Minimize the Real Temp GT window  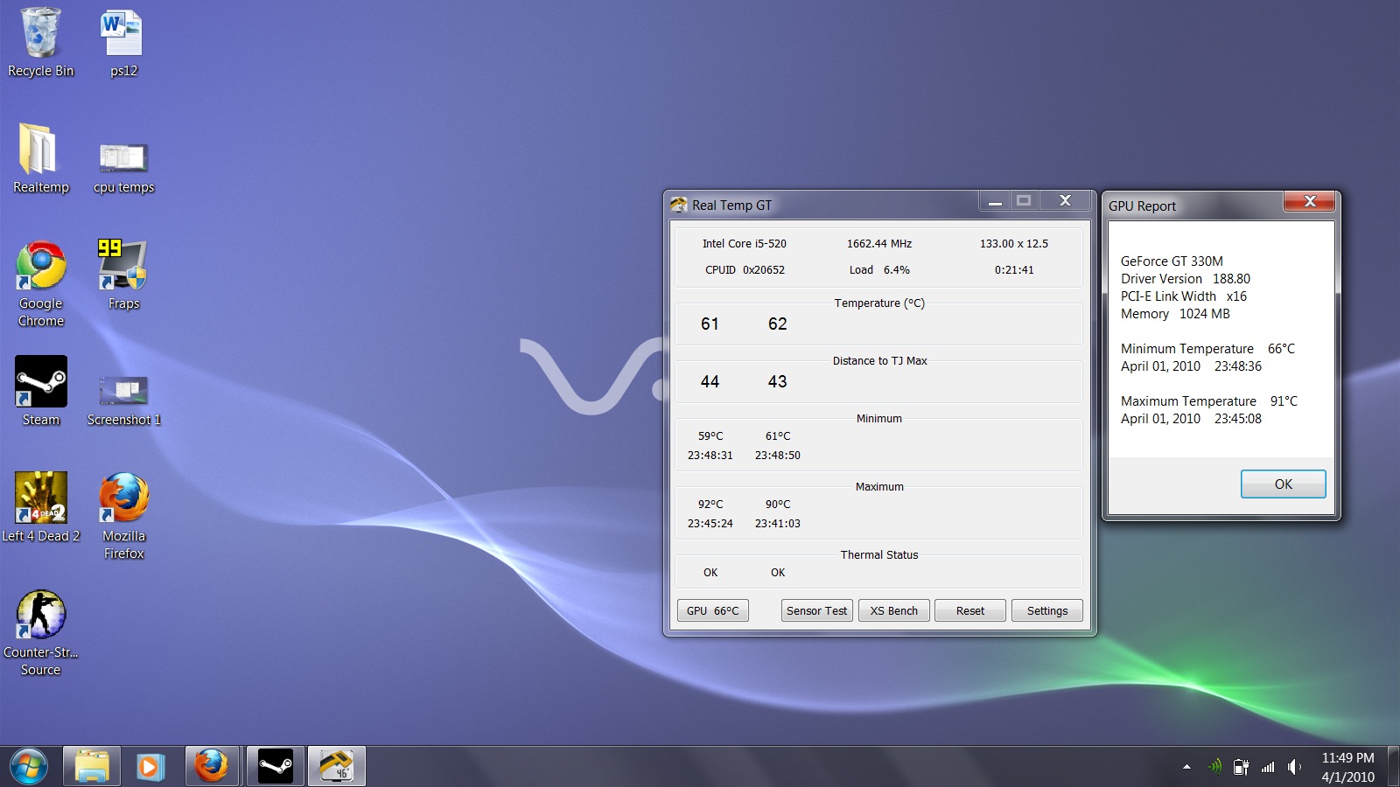(x=995, y=201)
